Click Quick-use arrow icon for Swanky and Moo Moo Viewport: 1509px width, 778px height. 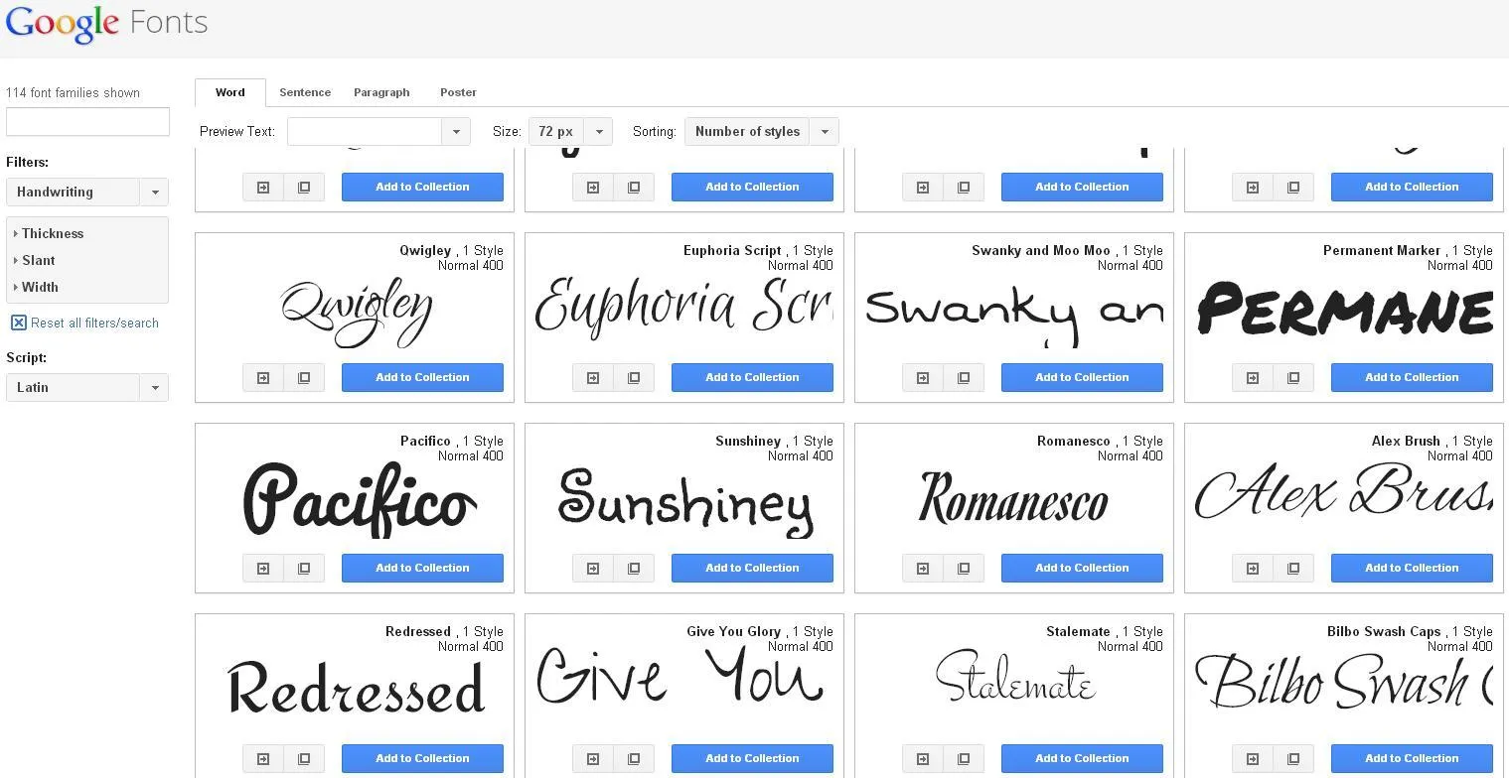pos(923,377)
